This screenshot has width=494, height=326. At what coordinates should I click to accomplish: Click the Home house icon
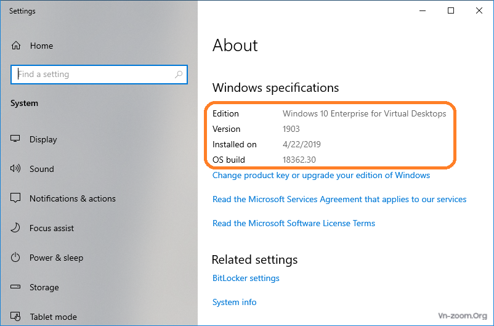[16, 46]
